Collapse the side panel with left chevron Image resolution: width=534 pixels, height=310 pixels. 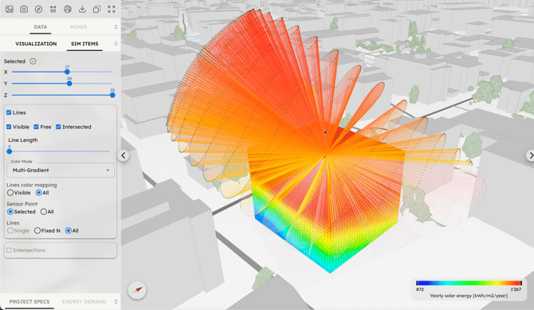pyautogui.click(x=124, y=155)
